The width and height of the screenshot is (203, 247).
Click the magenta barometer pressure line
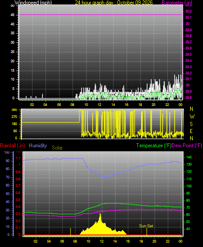pyautogui.click(x=101, y=15)
